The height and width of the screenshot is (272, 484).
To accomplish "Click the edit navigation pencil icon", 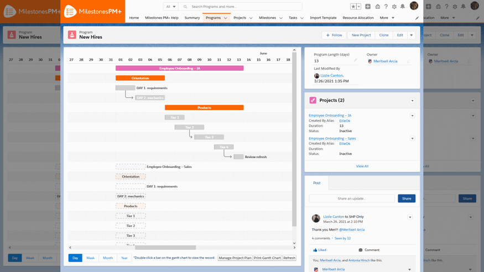I will (417, 18).
